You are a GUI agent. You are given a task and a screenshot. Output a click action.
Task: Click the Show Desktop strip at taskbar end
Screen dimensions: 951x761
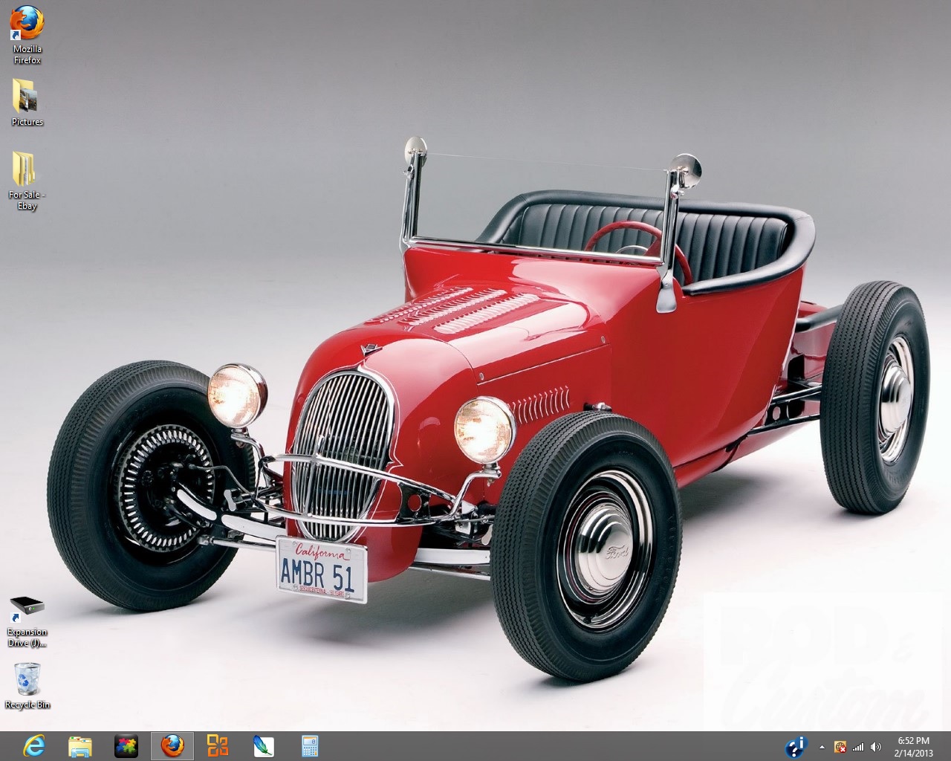click(947, 745)
